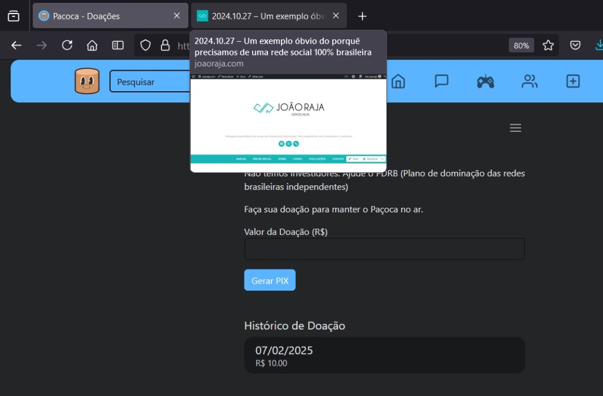Click the create new post icon
The image size is (603, 396).
[x=573, y=81]
